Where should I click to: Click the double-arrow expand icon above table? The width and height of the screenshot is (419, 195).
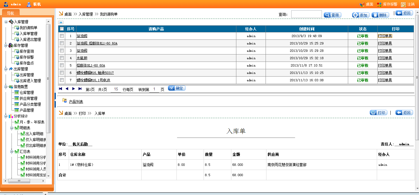(61, 22)
